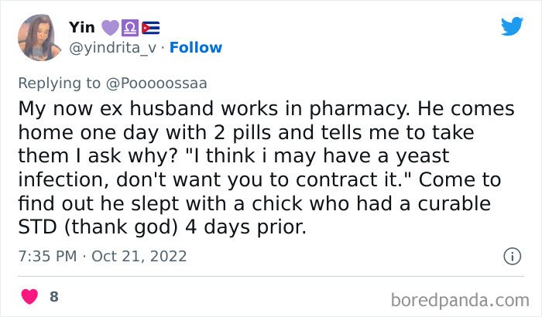Screen dimensions: 542x317
Task: Like the tweet with the heart icon
Action: (x=29, y=297)
